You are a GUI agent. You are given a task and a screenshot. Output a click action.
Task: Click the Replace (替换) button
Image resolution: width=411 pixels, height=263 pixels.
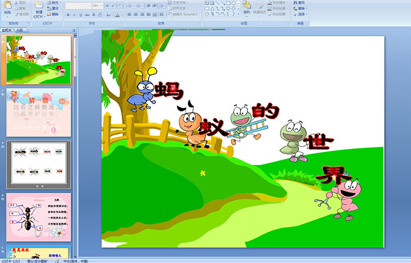301,8
